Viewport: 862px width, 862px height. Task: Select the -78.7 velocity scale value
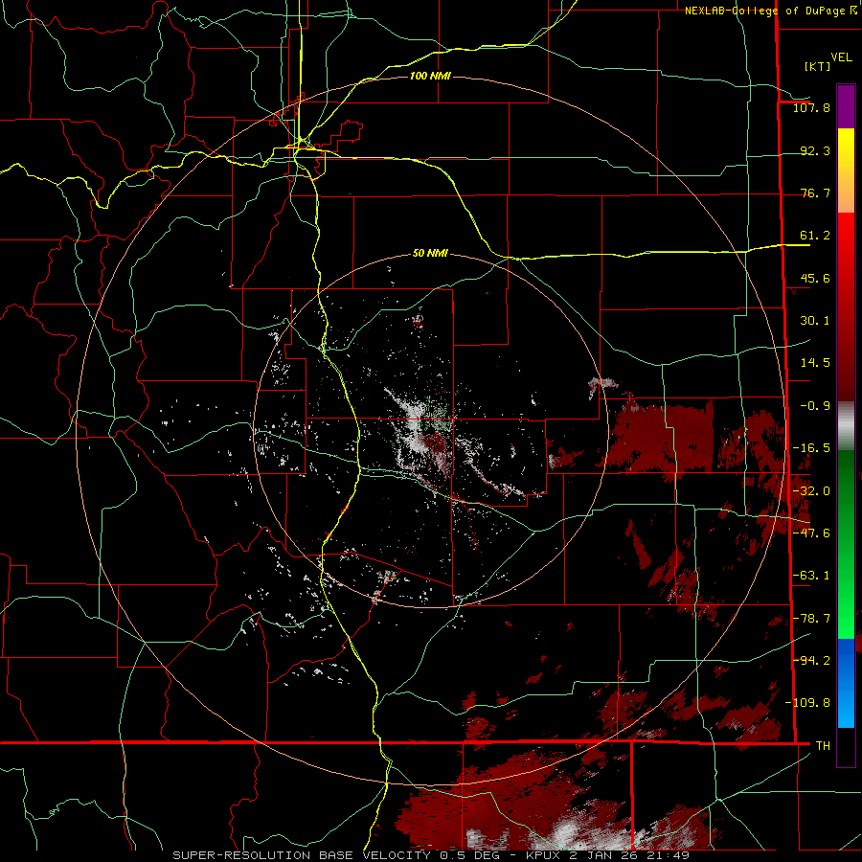811,619
